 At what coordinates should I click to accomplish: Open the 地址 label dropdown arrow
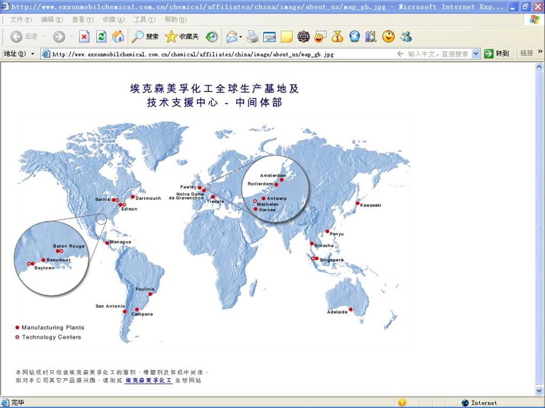tap(33, 54)
